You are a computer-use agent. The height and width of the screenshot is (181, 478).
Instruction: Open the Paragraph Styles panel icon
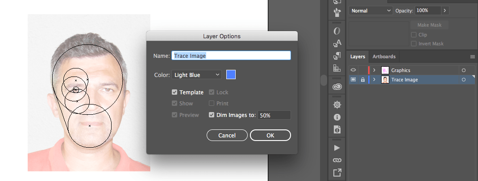(x=337, y=56)
